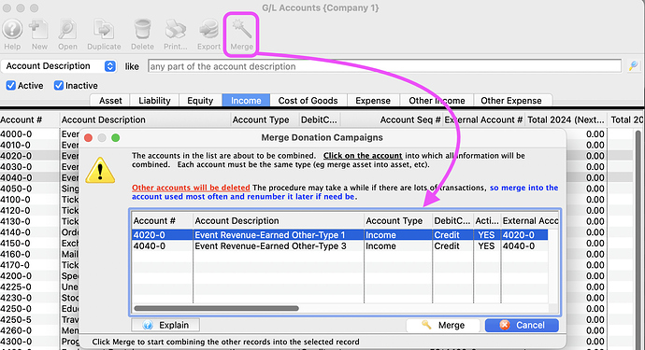
Task: Create a New G/L account
Action: (x=39, y=35)
